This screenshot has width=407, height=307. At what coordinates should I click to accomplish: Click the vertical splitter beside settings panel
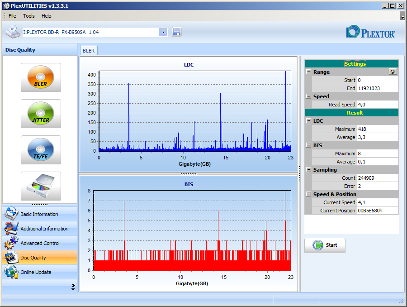coord(299,173)
